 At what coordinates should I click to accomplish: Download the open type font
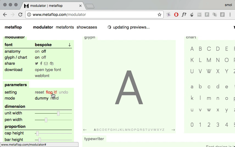coord(48,70)
